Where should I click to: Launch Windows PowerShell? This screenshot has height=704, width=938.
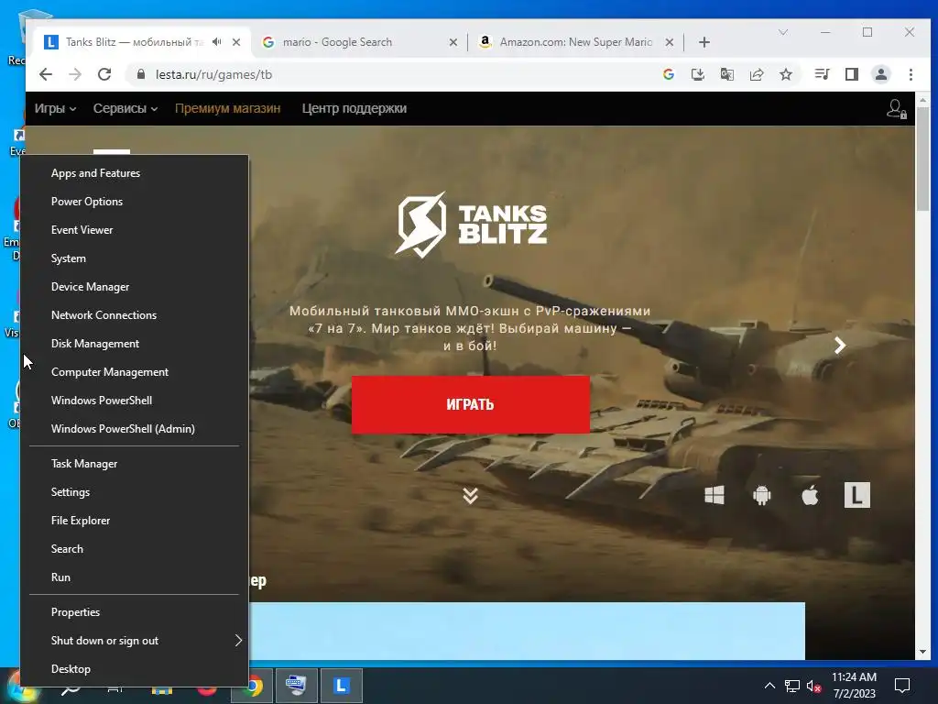135,401
